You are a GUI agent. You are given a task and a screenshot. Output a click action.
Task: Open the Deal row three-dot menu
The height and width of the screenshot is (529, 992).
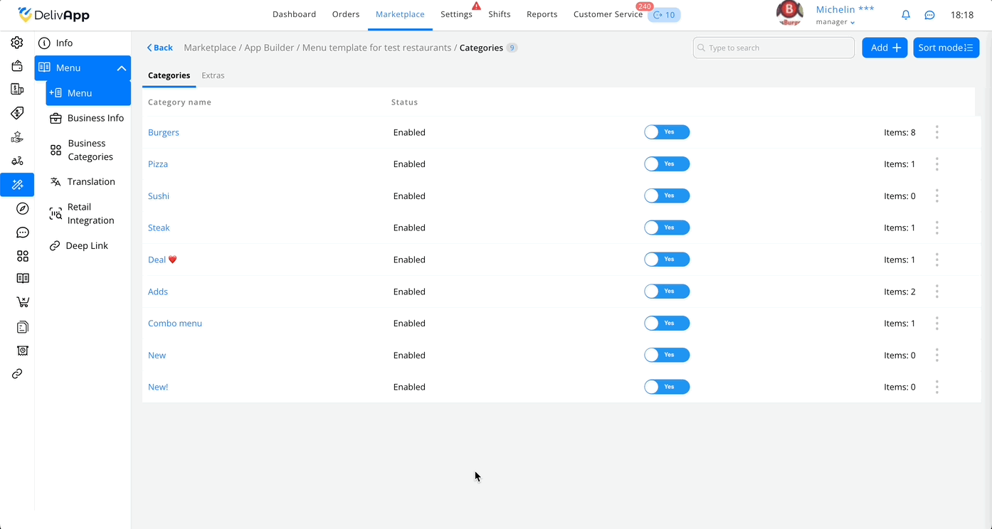click(937, 260)
